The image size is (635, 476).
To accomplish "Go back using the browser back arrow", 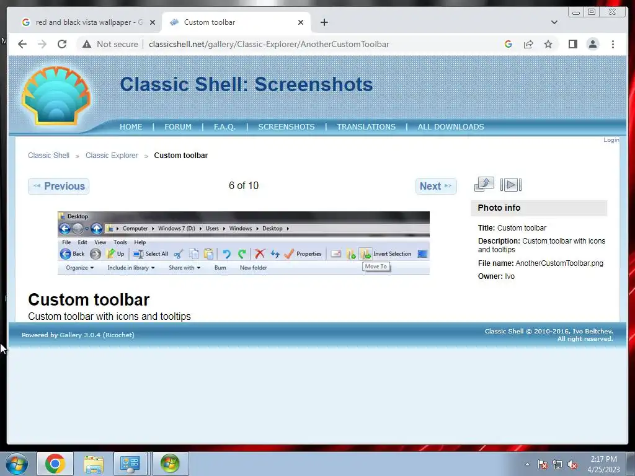I will pos(22,44).
